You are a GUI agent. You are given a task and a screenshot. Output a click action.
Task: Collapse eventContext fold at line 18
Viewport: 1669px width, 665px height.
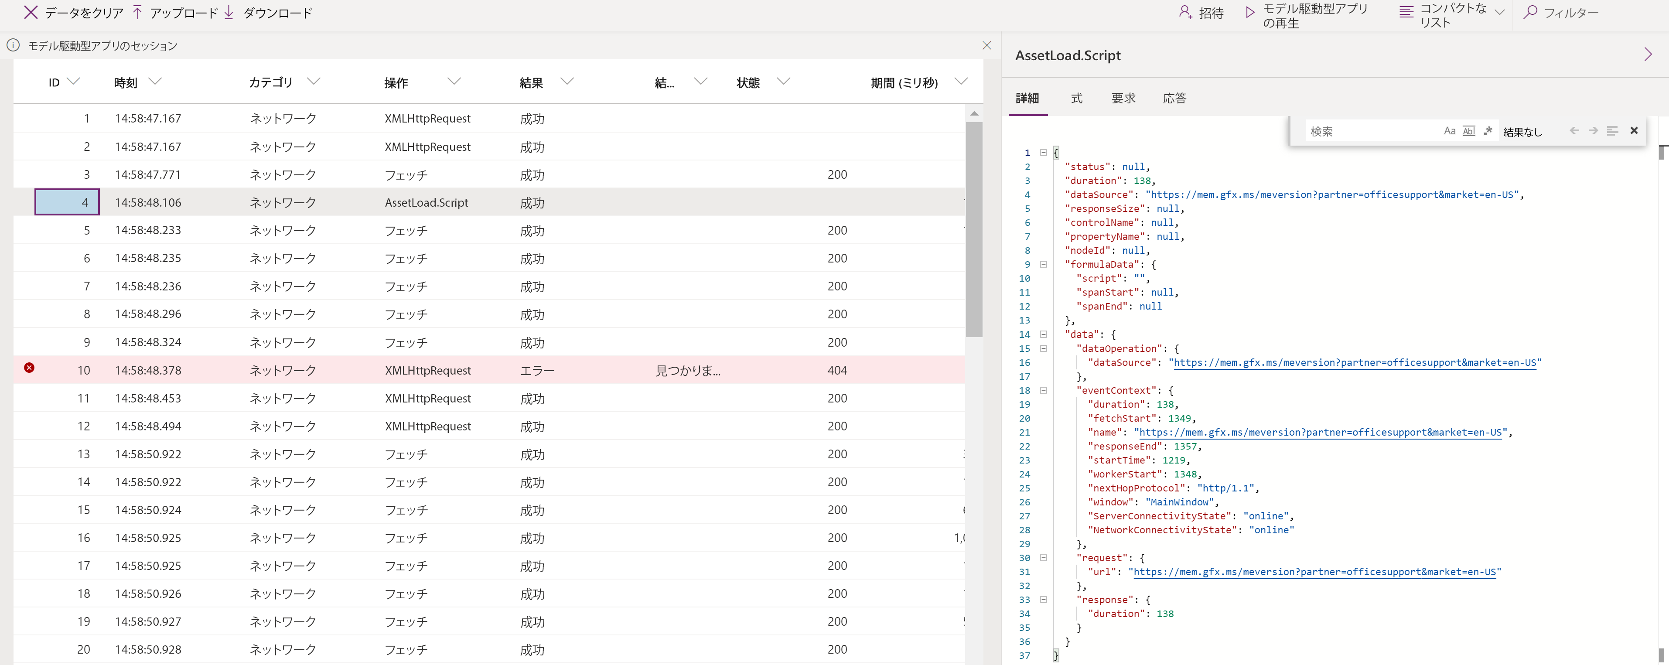[1043, 390]
